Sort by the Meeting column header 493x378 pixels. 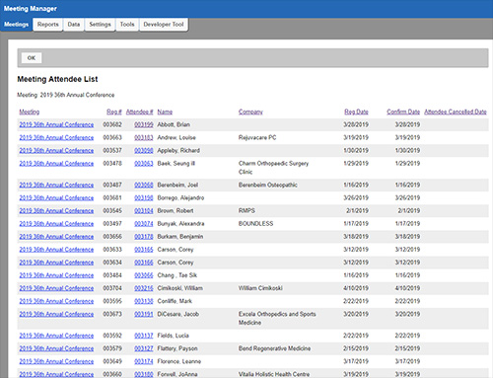click(30, 112)
